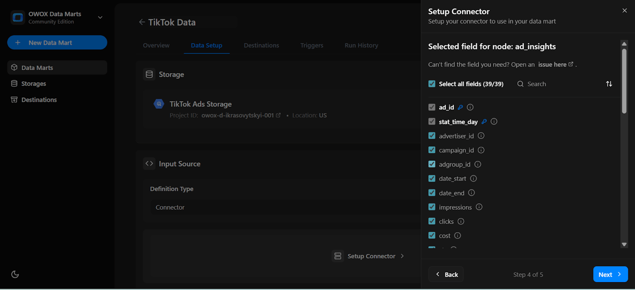Click the Selected field for node heading
Image resolution: width=635 pixels, height=290 pixels.
click(492, 46)
